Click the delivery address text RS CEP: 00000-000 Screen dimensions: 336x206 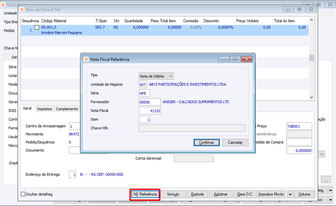pos(107,175)
